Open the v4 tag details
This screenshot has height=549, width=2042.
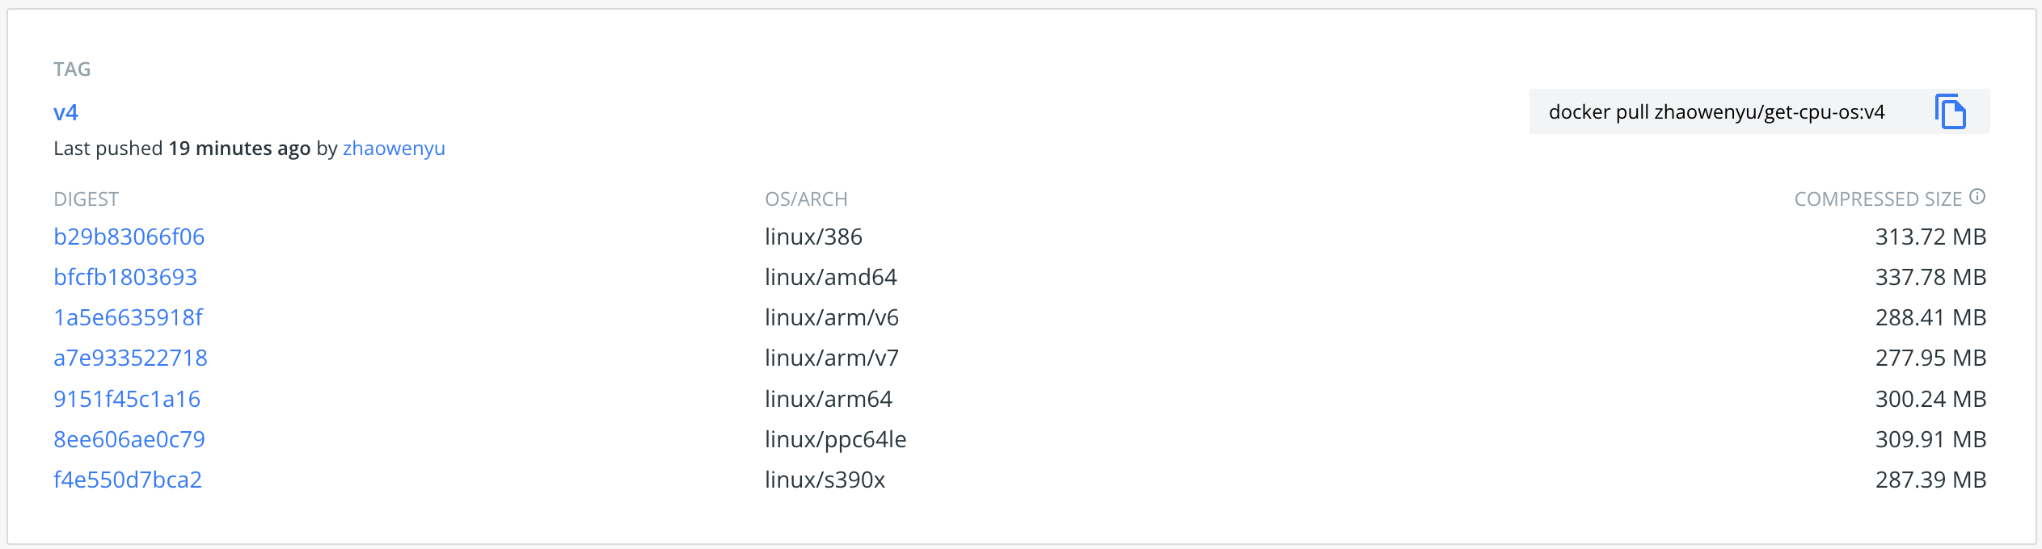click(65, 113)
